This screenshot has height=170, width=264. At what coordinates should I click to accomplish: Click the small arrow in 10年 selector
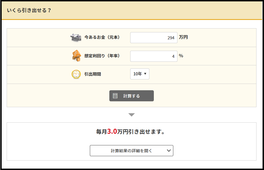(145, 74)
